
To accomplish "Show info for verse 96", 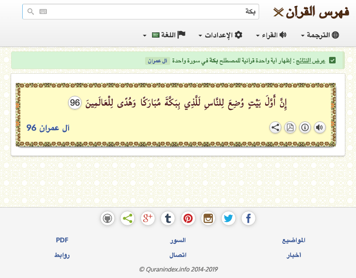I will (x=305, y=127).
